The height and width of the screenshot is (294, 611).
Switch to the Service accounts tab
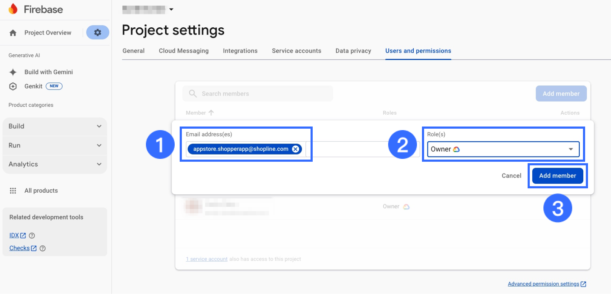pyautogui.click(x=297, y=51)
